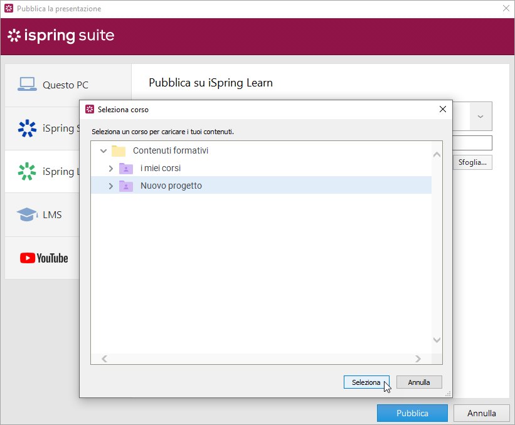Image resolution: width=515 pixels, height=425 pixels.
Task: Close the Seleziona corso dialog window
Action: [x=442, y=109]
